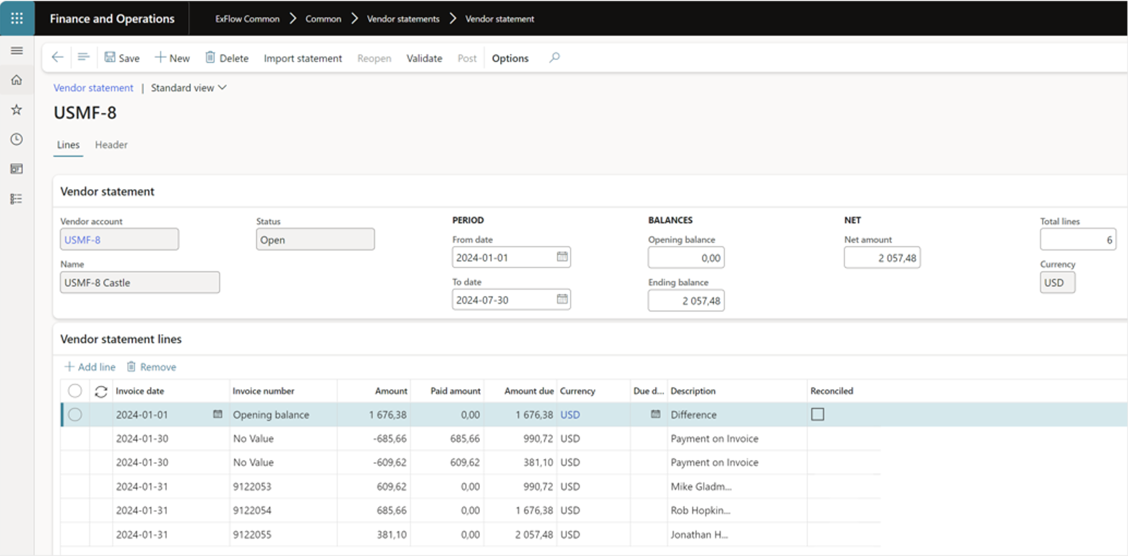The image size is (1128, 556).
Task: Click the Reconciled column header
Action: [832, 391]
